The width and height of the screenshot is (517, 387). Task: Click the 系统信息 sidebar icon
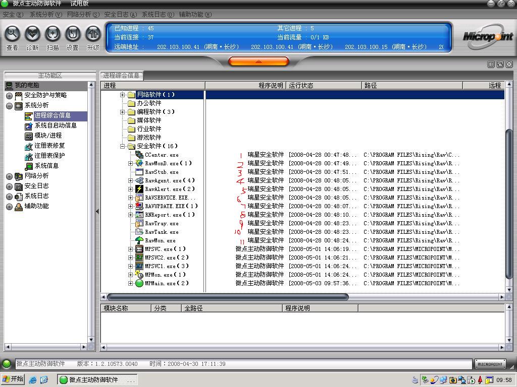pos(29,166)
